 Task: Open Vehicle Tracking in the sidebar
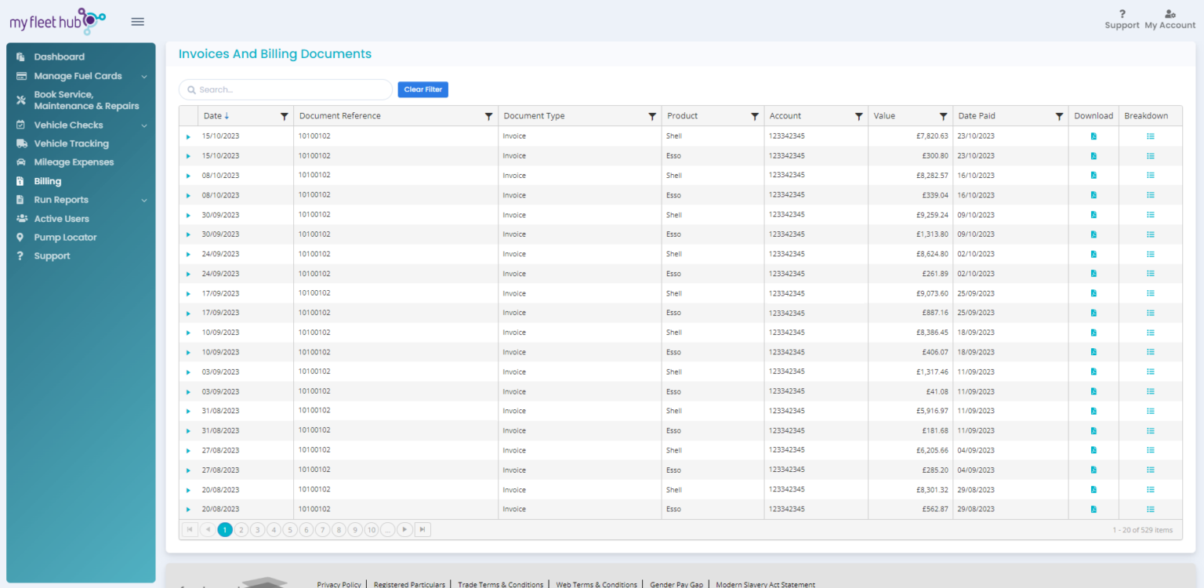coord(71,143)
